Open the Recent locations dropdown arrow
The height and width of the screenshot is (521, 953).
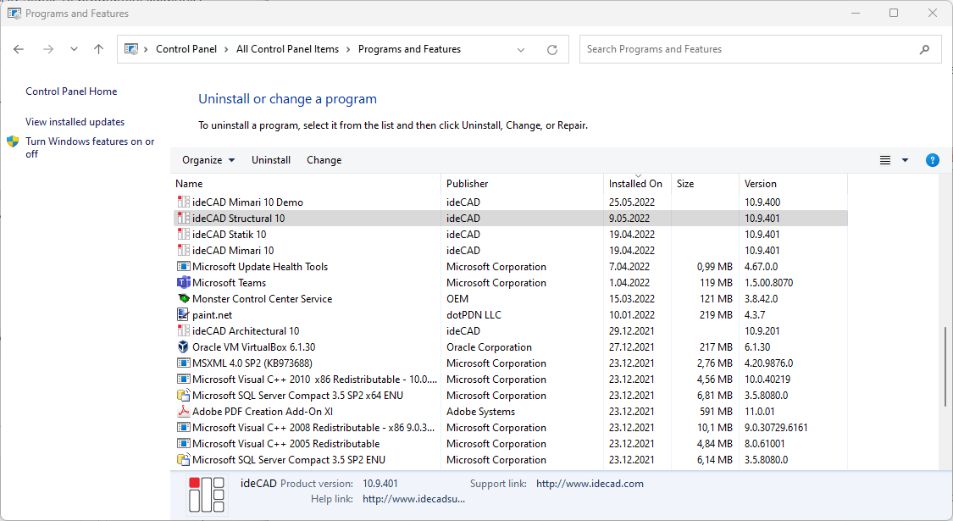74,49
